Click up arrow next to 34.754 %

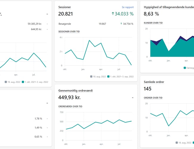coord(121,24)
